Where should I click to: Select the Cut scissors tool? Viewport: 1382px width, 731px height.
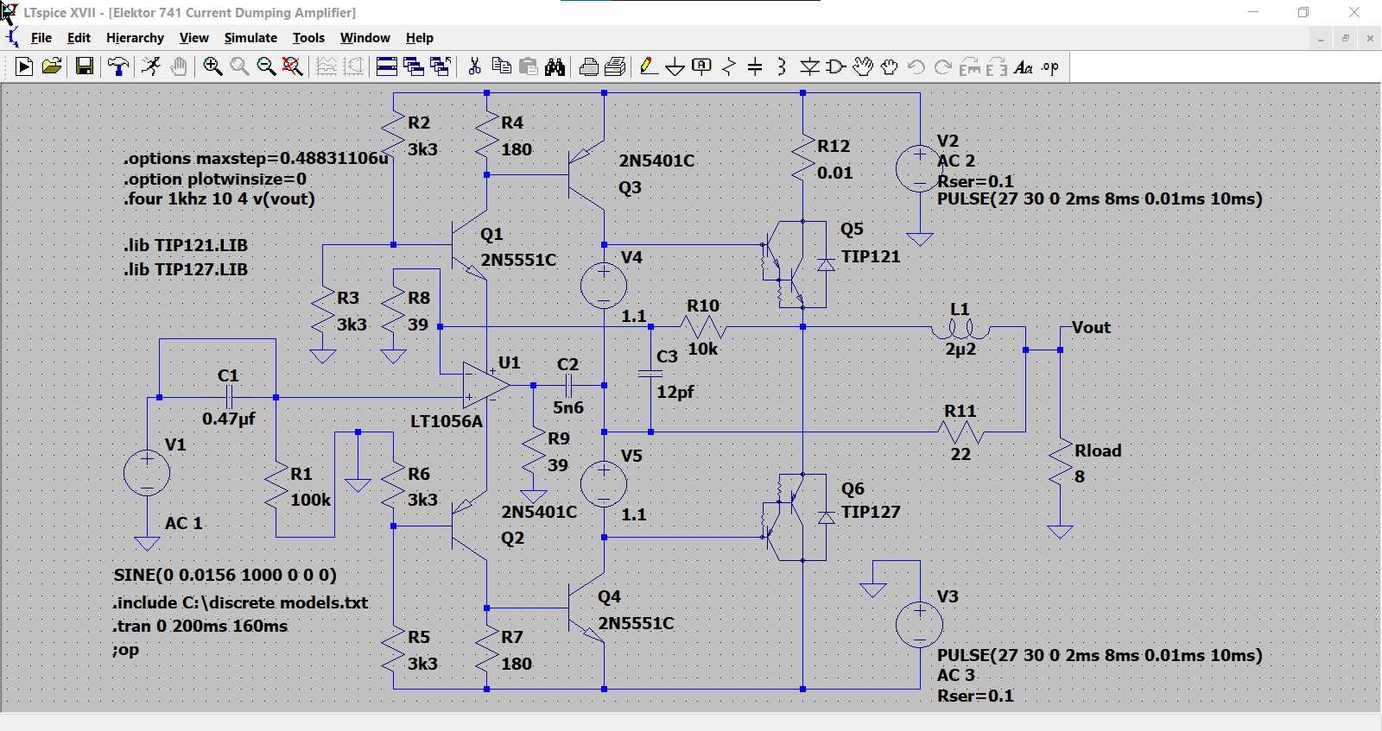(x=474, y=66)
